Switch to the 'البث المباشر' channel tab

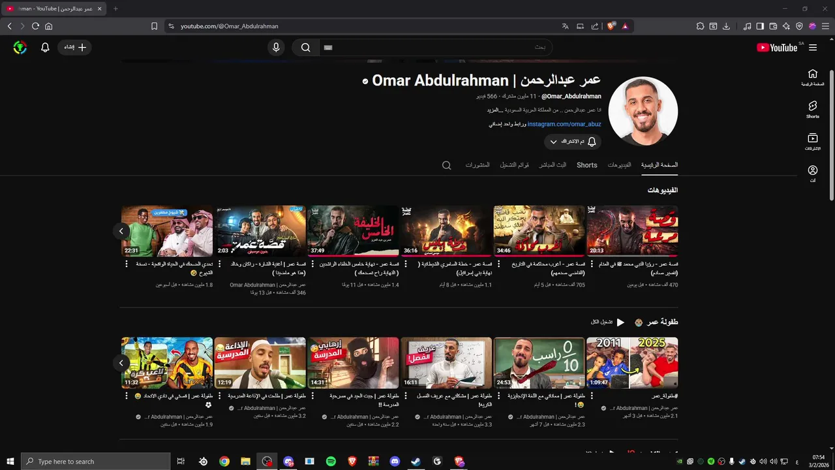(x=553, y=165)
